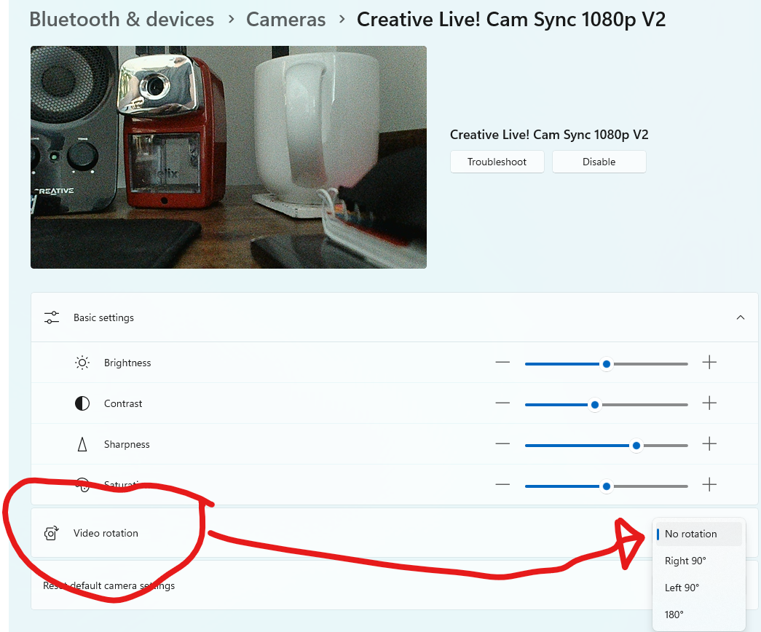This screenshot has height=632, width=761.
Task: Click the Video rotation camera icon
Action: (x=51, y=533)
